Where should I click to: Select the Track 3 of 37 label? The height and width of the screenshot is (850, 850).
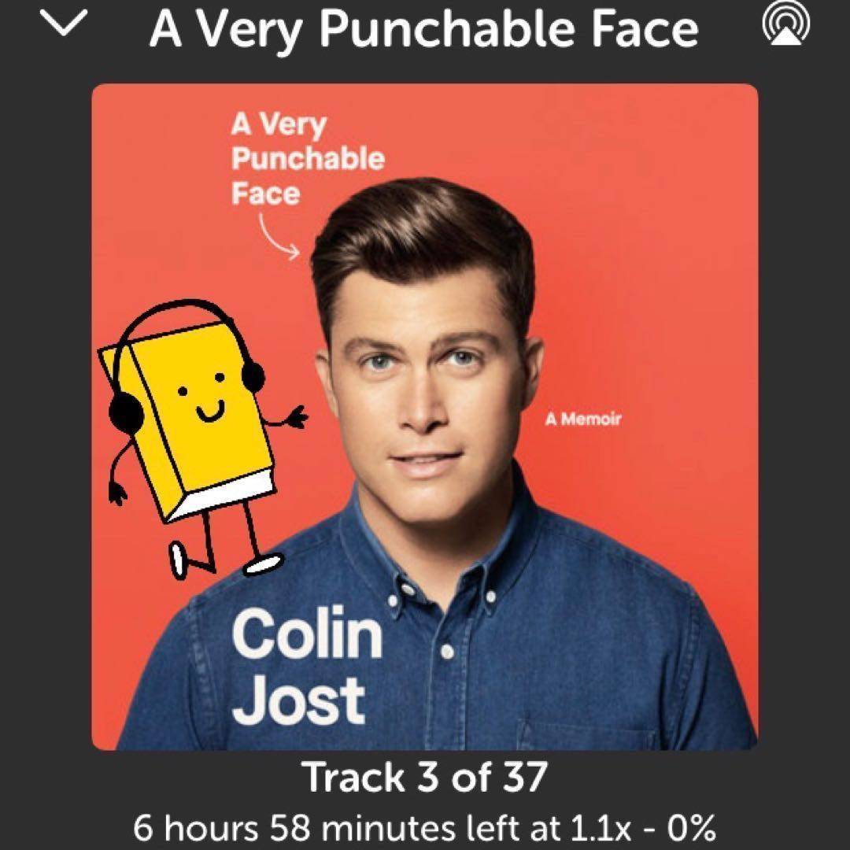click(x=424, y=777)
